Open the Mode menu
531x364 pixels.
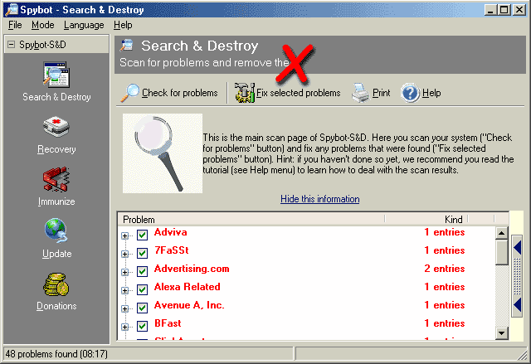point(42,25)
